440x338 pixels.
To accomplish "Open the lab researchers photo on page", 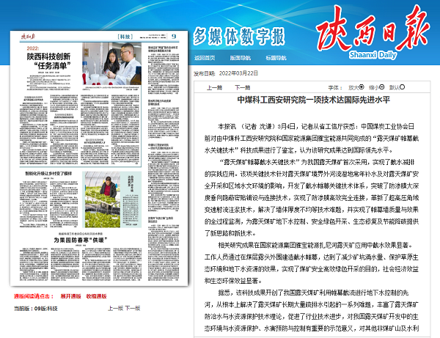I will click(111, 64).
